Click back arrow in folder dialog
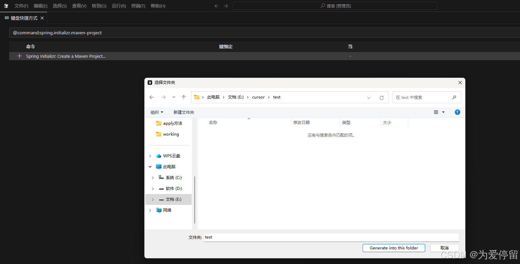The width and height of the screenshot is (520, 264). click(x=152, y=97)
